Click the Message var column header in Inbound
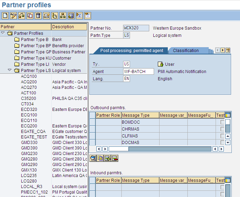The height and width of the screenshot is (197, 240). [173, 180]
